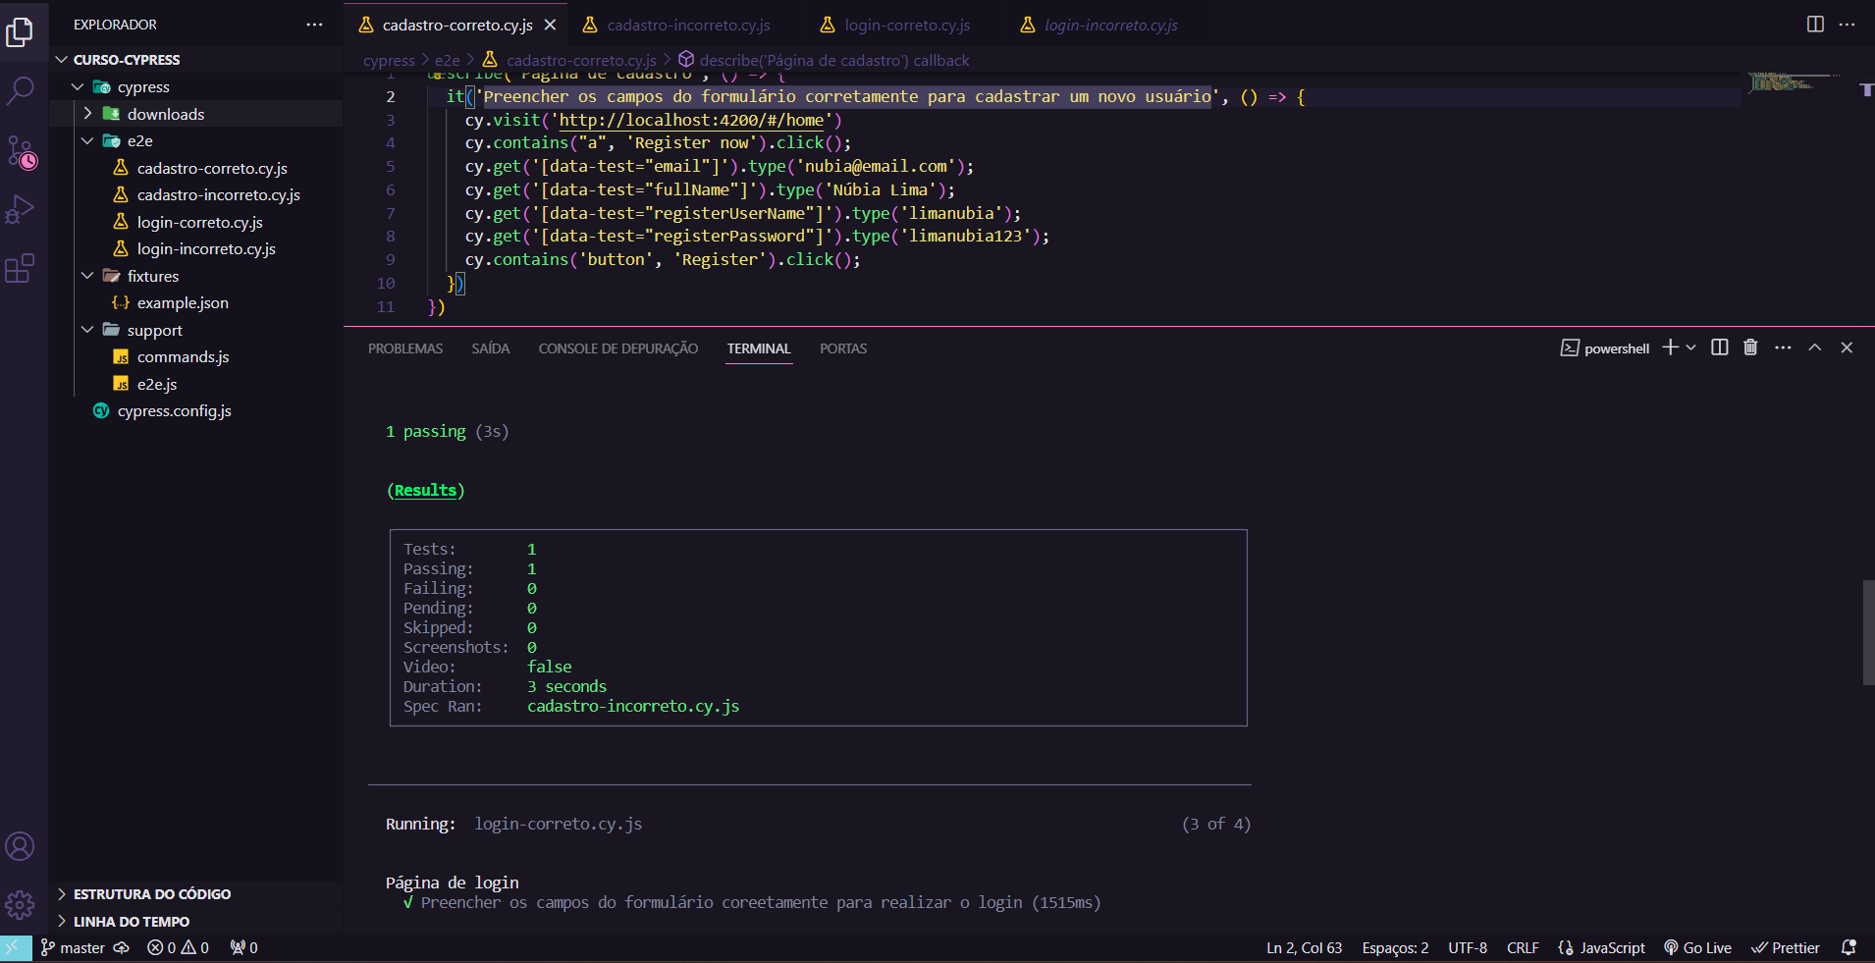The image size is (1875, 963).
Task: Switch to login-incorreto.cy.js editor tab
Action: 1110,25
